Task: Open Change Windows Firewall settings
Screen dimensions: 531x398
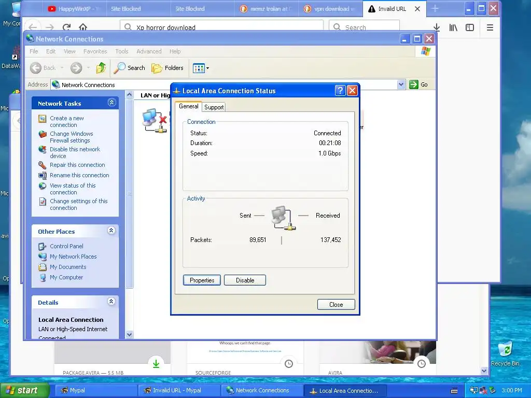Action: pos(71,137)
